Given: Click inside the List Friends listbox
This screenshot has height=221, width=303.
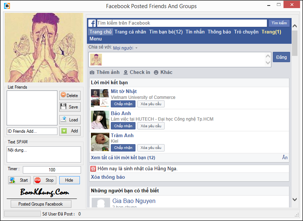Looking at the screenshot, I should [32, 108].
